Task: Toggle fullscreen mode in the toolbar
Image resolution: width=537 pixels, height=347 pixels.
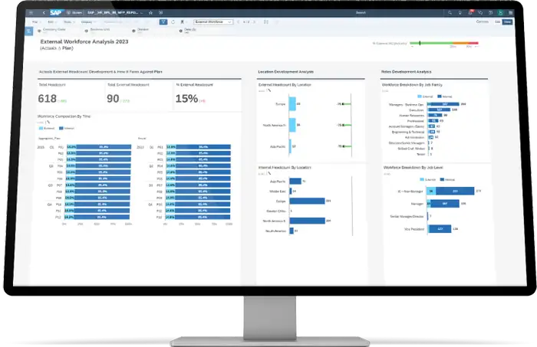Action: [265, 22]
